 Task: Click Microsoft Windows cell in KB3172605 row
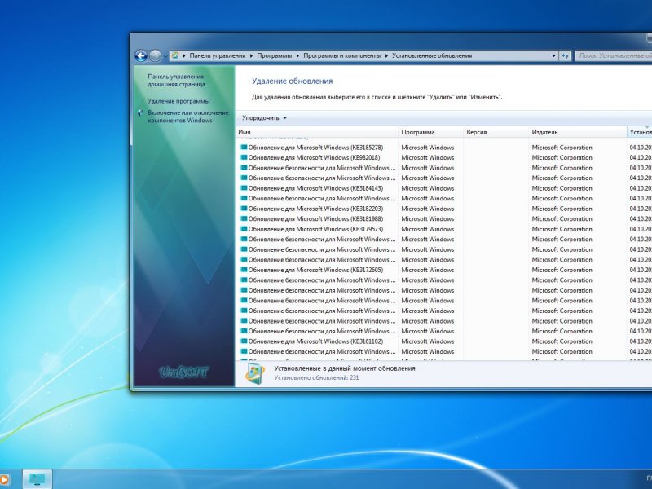click(427, 270)
